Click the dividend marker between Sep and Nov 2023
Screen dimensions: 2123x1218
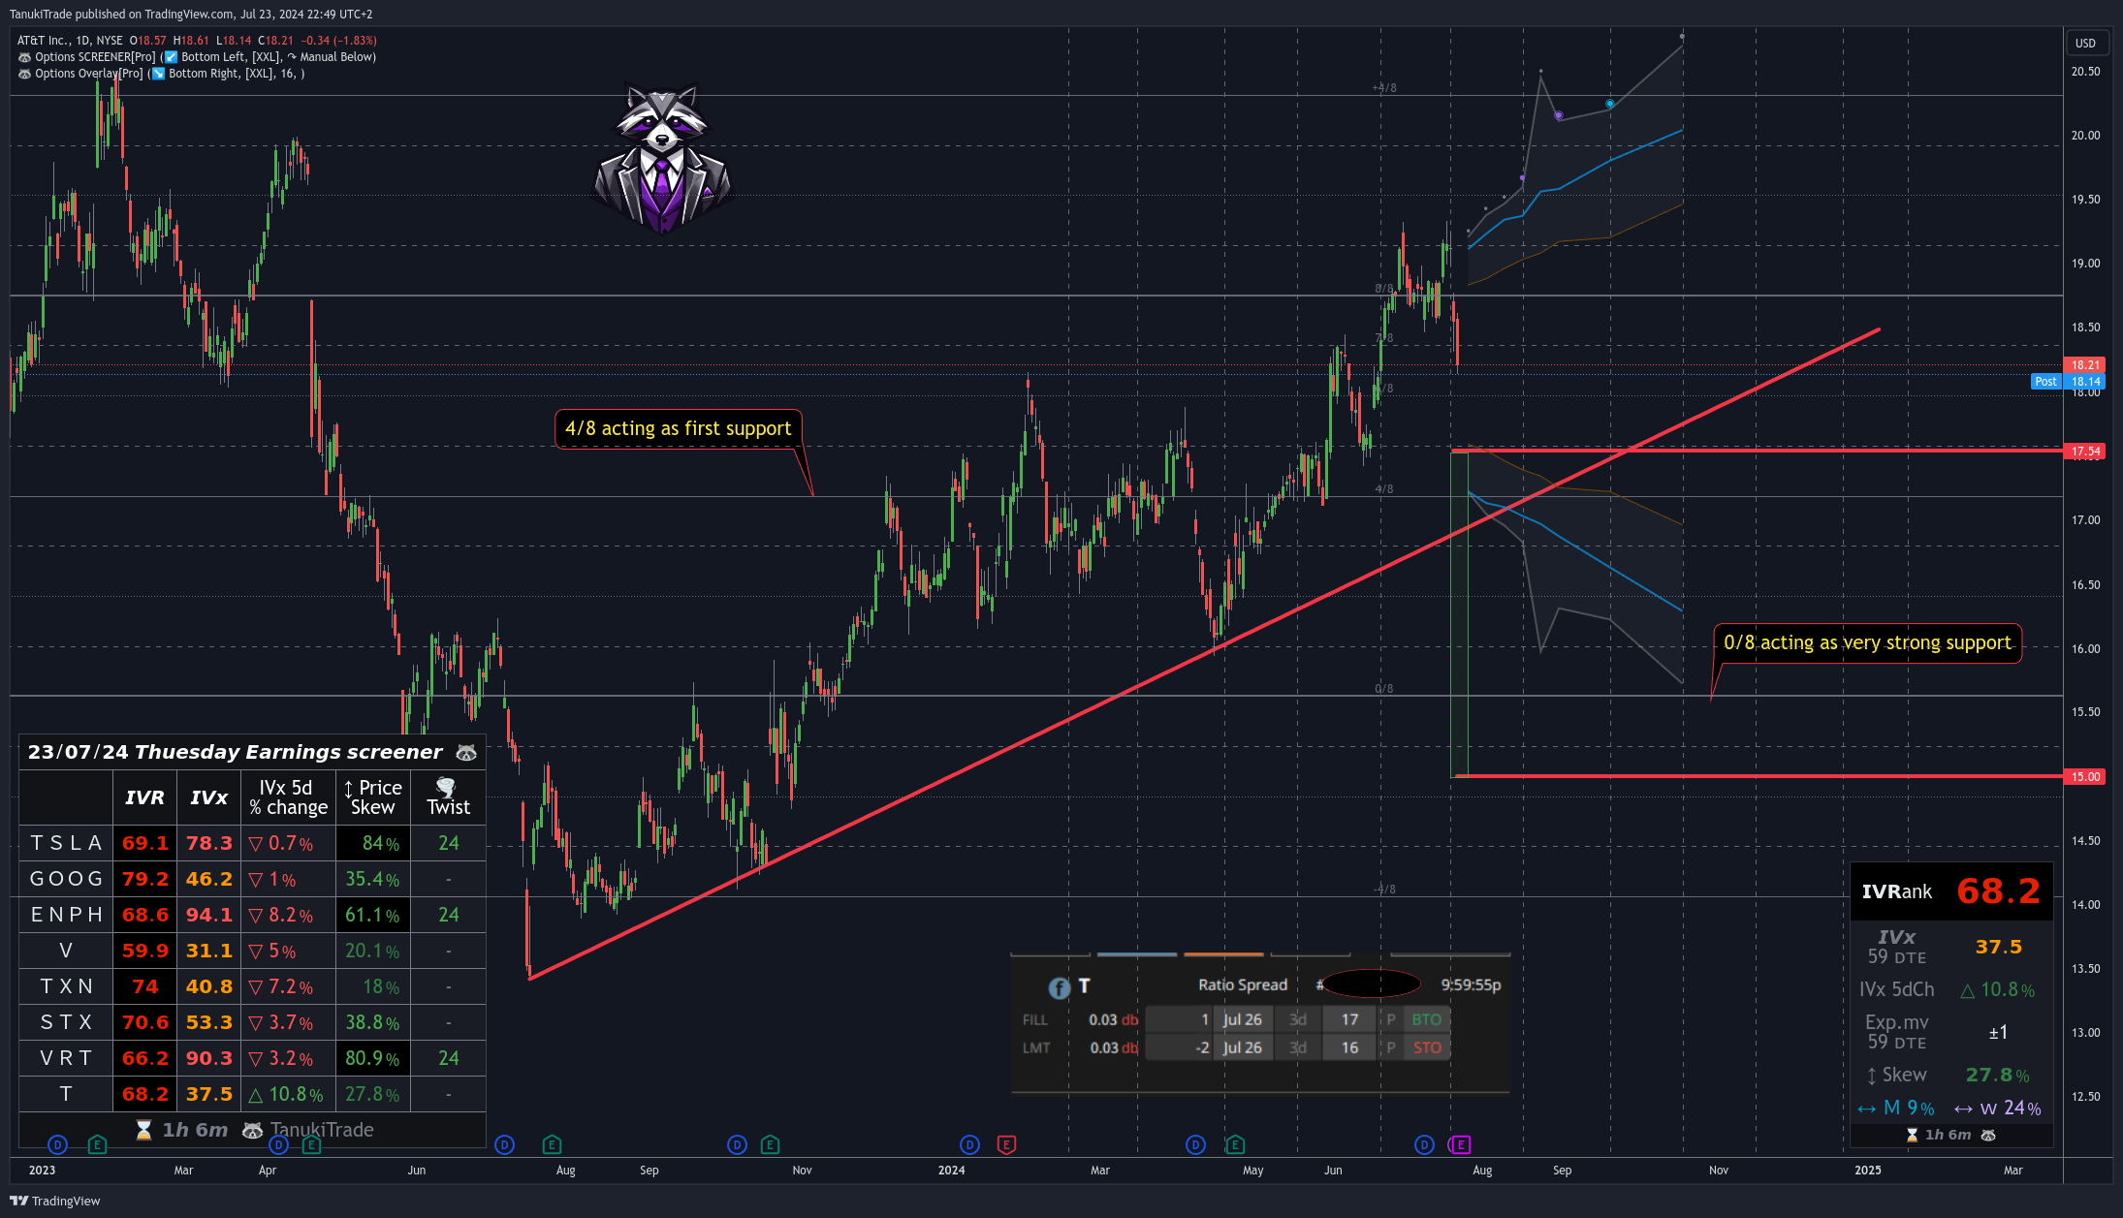pos(737,1144)
